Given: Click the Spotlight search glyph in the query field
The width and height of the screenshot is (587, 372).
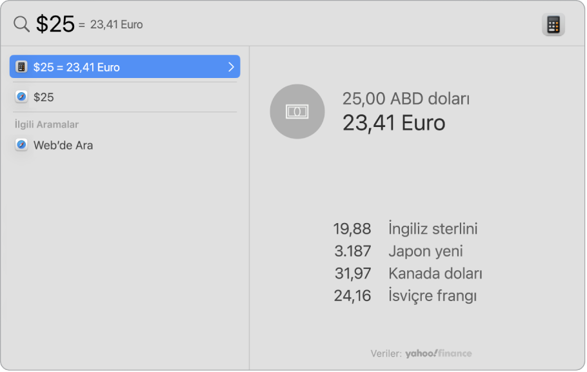Looking at the screenshot, I should (x=21, y=23).
